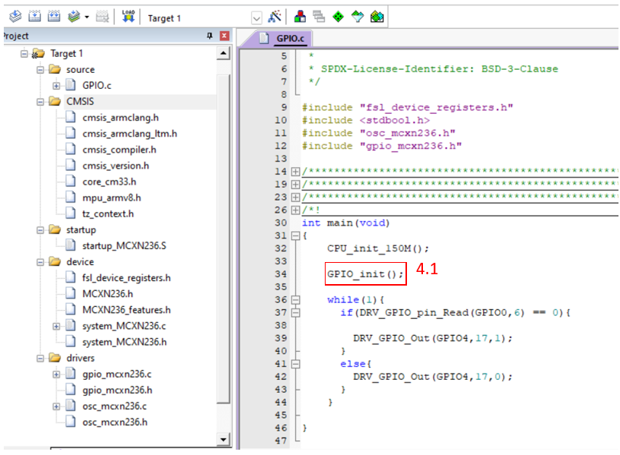620x455 pixels.
Task: Collapse the while(1) code block fold marker
Action: 296,300
